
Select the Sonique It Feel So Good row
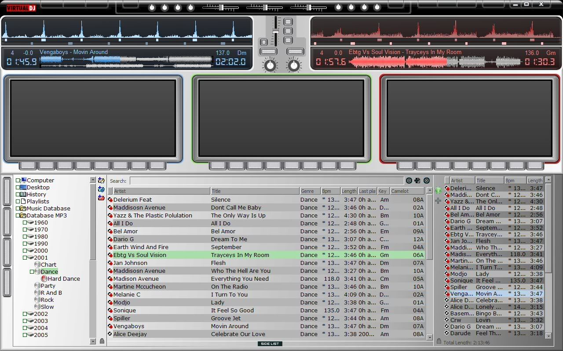266,311
